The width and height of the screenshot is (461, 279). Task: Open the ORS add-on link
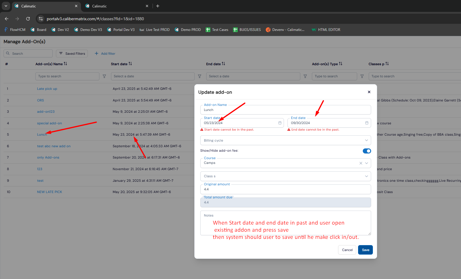(x=40, y=100)
